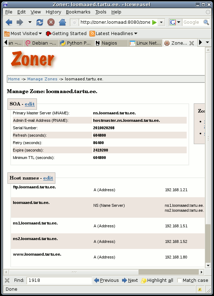This screenshot has height=296, width=214.
Task: Click the site identity icon in the address bar
Action: [x=75, y=22]
